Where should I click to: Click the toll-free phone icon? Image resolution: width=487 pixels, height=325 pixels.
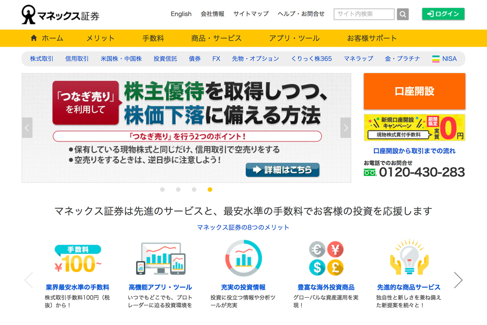(370, 172)
